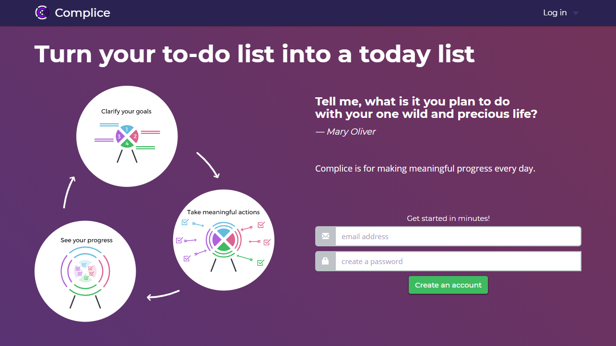Expand the Log in dropdown arrow
Viewport: 616px width, 346px height.
(x=576, y=13)
